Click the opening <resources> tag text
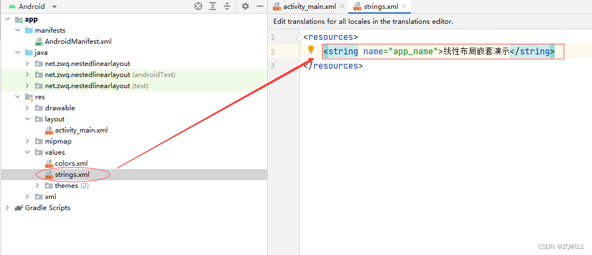Viewport: 592px width, 255px height. click(331, 37)
